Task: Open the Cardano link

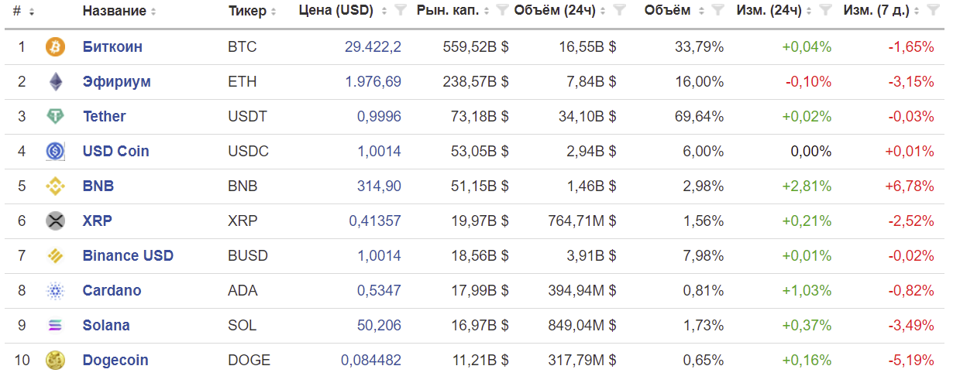Action: pos(112,291)
